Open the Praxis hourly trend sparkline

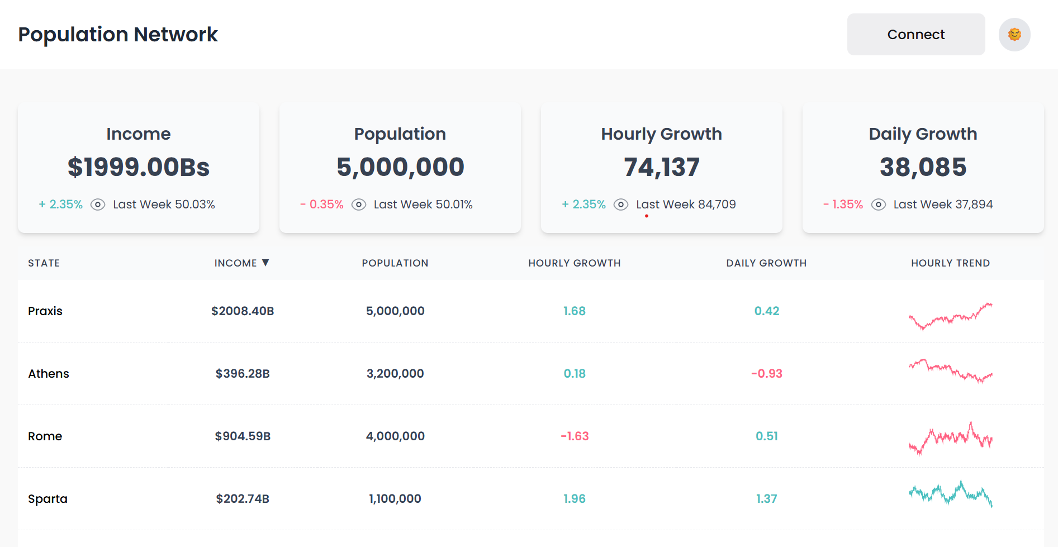950,316
